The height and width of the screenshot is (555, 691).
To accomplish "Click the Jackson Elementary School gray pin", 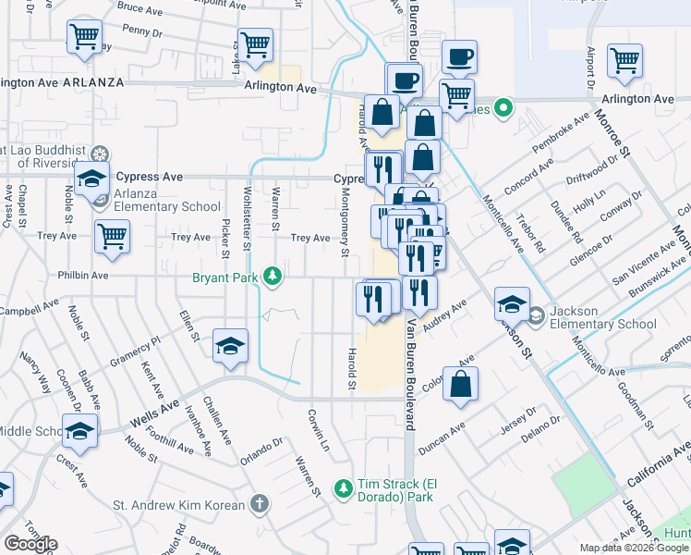I will pyautogui.click(x=536, y=315).
